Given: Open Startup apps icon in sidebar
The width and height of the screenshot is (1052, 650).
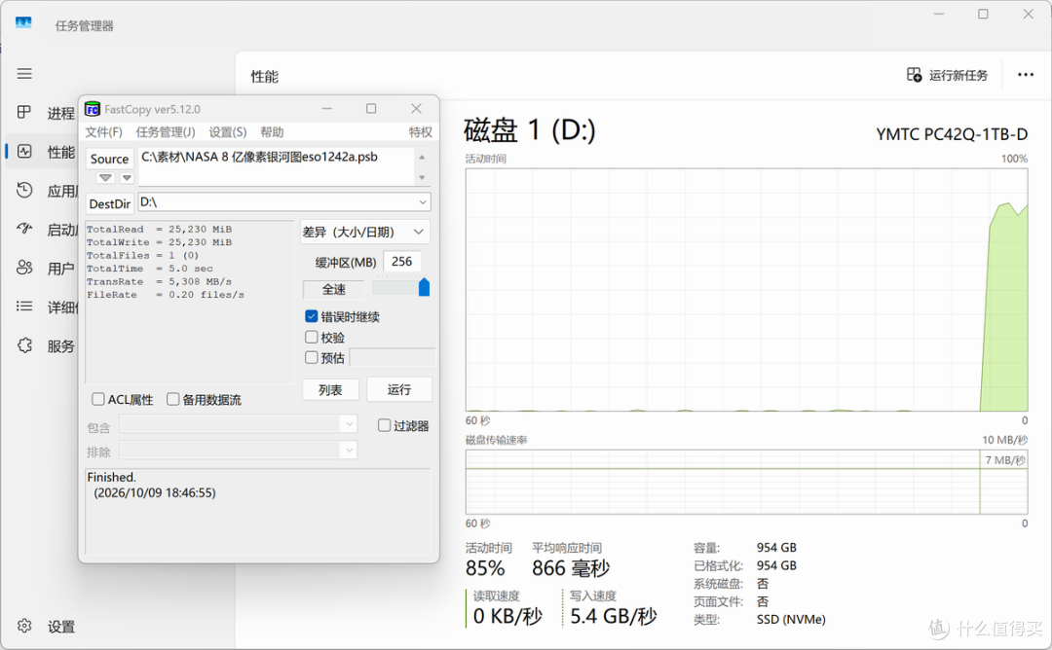Looking at the screenshot, I should coord(24,230).
